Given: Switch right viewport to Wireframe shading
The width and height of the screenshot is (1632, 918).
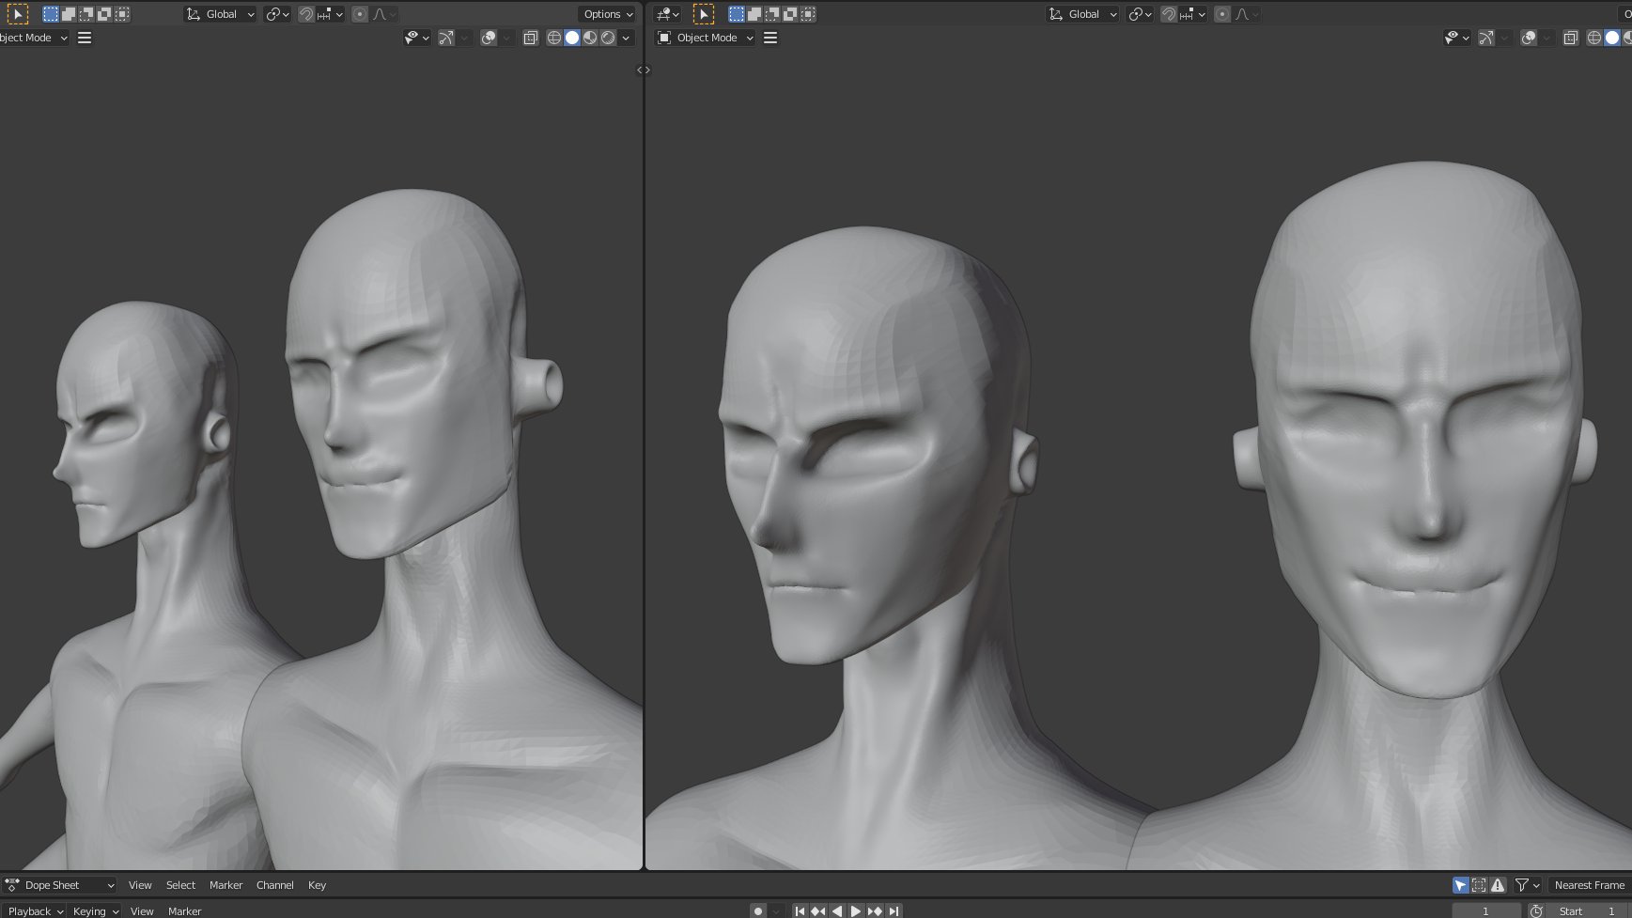Looking at the screenshot, I should pyautogui.click(x=1594, y=38).
